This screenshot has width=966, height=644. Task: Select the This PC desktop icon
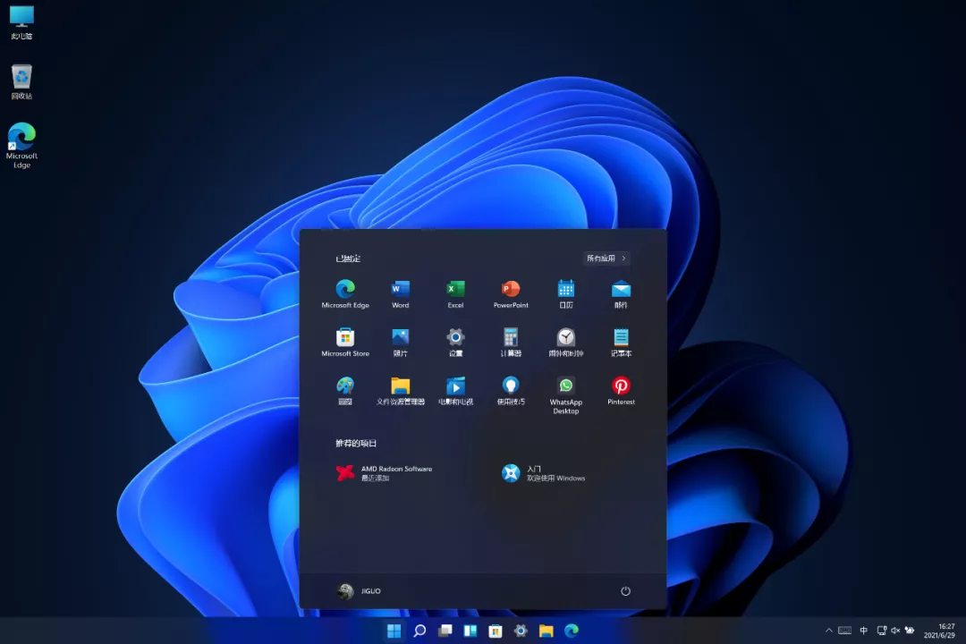pyautogui.click(x=21, y=22)
